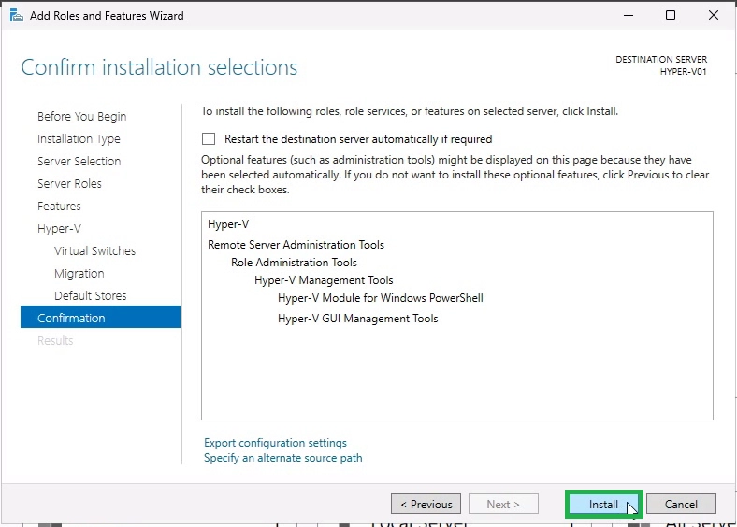
Task: Select Remote Server Administration Tools entry
Action: (296, 245)
